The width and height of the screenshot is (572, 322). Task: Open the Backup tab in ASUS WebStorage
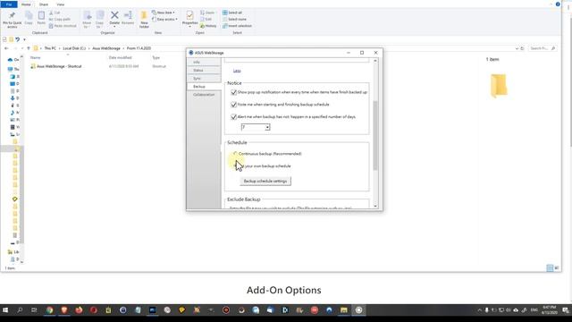tap(204, 87)
